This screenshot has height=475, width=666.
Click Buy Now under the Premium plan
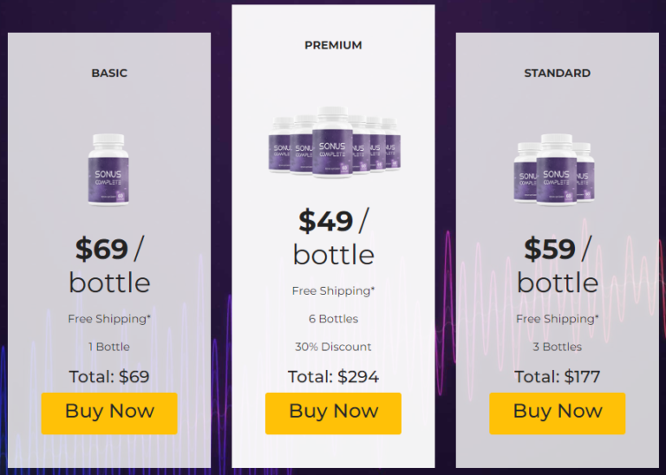coord(333,413)
